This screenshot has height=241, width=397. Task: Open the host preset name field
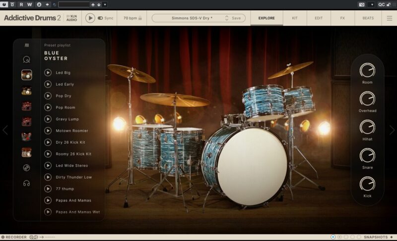73,4
